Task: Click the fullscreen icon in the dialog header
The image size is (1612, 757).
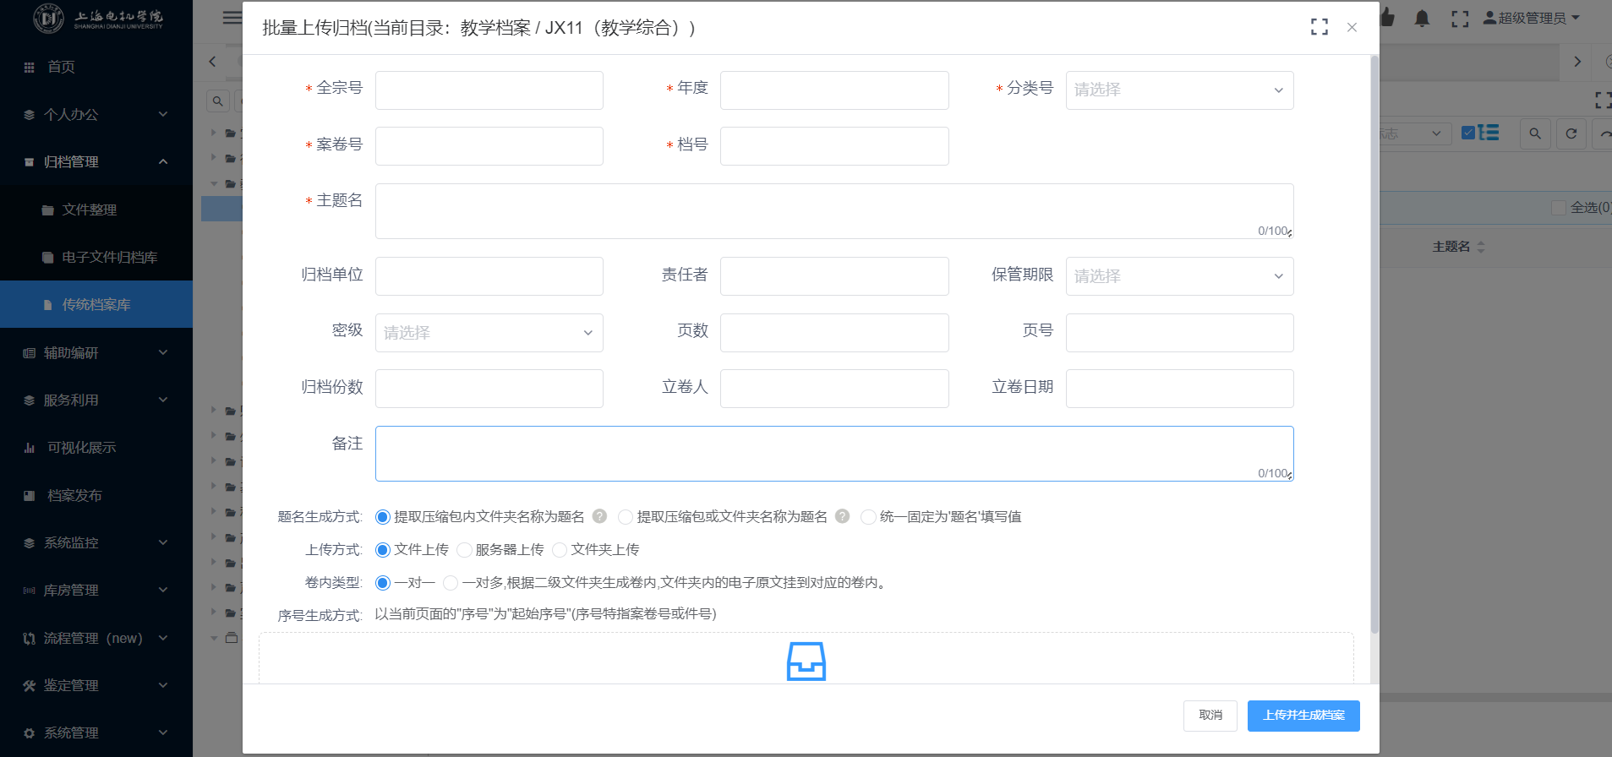Action: tap(1319, 27)
